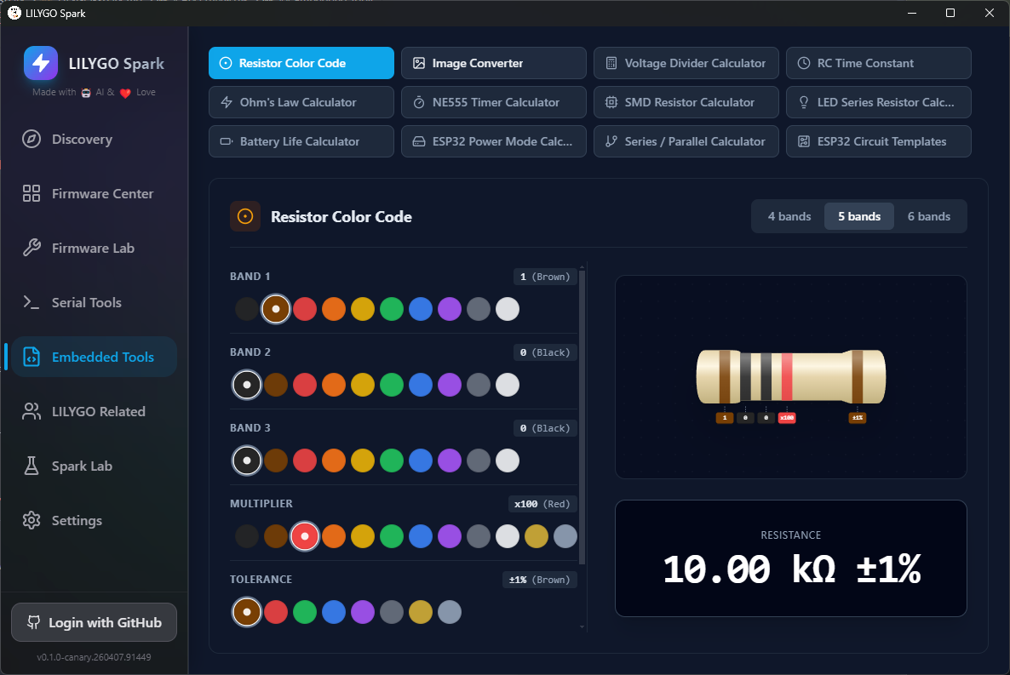Click the LILYGO Related people icon
The width and height of the screenshot is (1010, 675).
(x=32, y=412)
